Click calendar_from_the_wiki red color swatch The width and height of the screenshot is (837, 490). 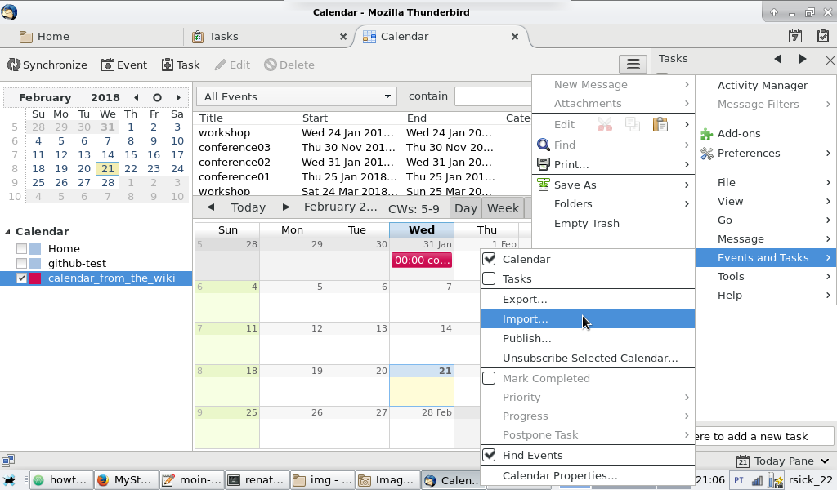pos(35,278)
